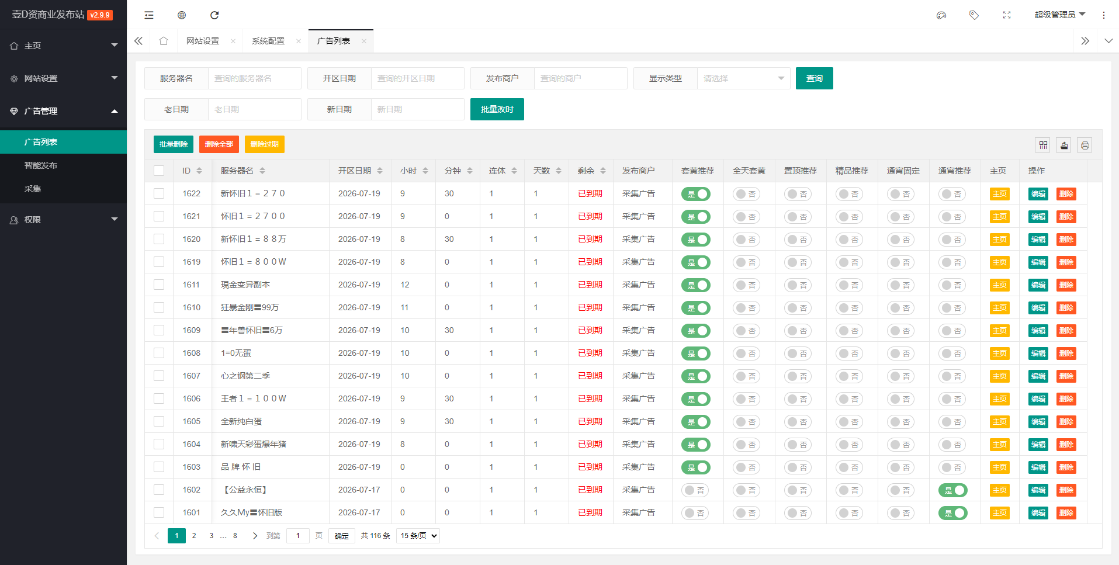Enter fullscreen with the expand icon
The image size is (1119, 565).
(x=1007, y=15)
